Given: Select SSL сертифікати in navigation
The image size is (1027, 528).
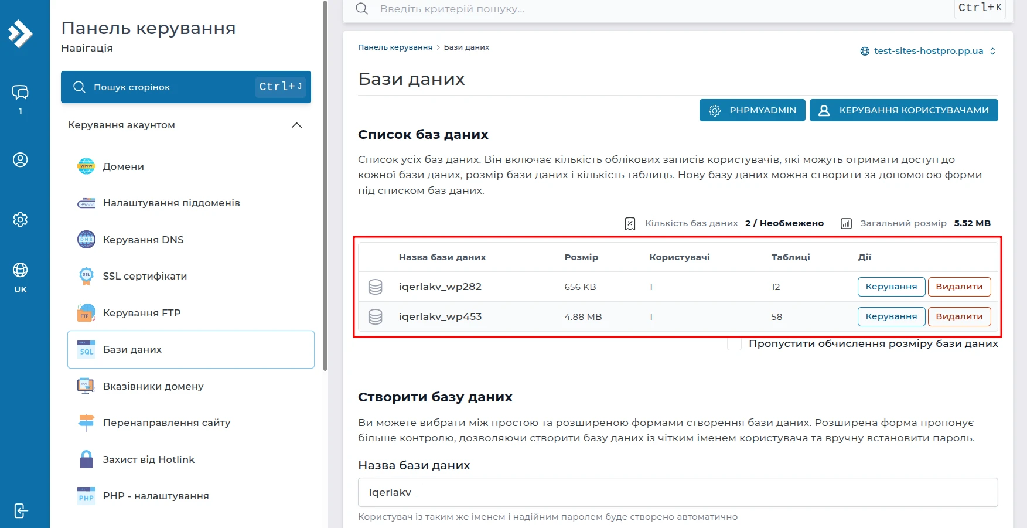Looking at the screenshot, I should [190, 276].
